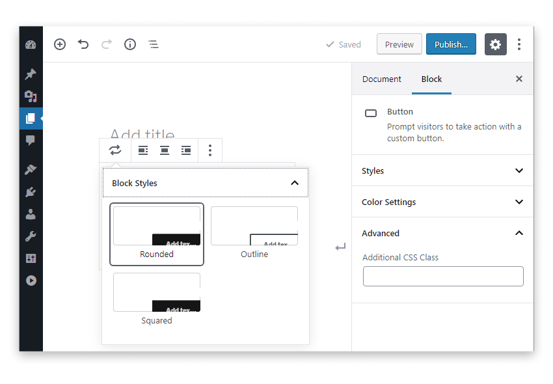The height and width of the screenshot is (384, 553).
Task: Align the button block right
Action: click(x=186, y=150)
